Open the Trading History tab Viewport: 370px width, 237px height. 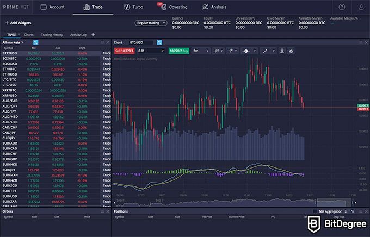tap(52, 35)
